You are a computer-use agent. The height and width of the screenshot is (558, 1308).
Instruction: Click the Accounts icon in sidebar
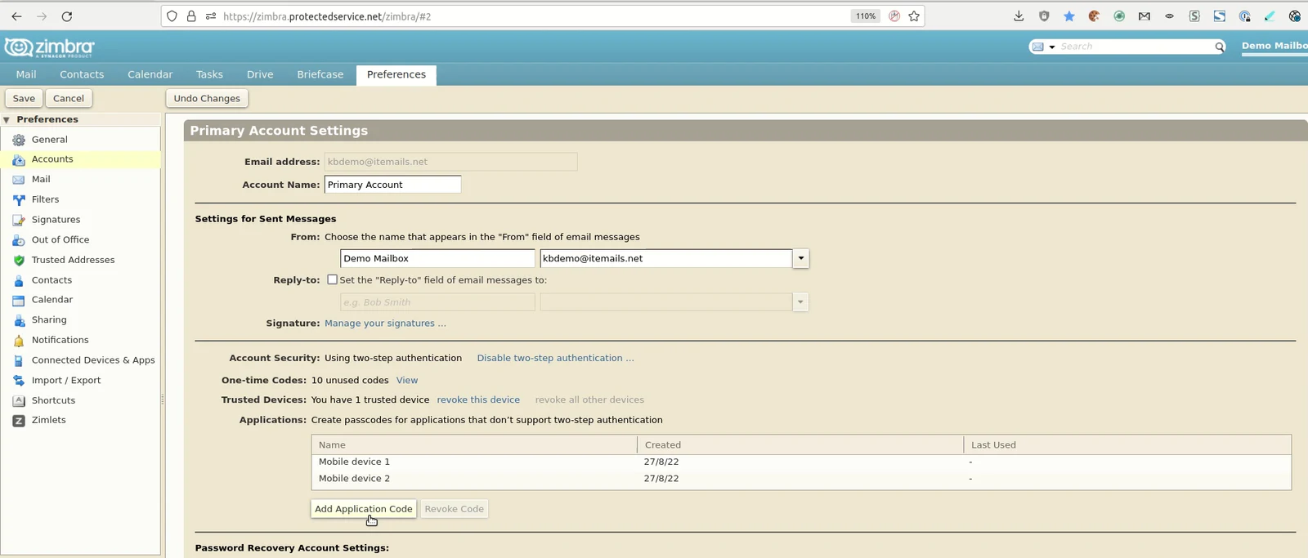tap(19, 159)
